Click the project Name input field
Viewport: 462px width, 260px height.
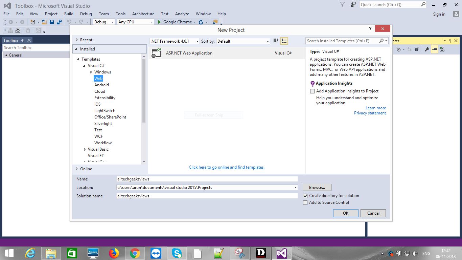click(x=207, y=179)
